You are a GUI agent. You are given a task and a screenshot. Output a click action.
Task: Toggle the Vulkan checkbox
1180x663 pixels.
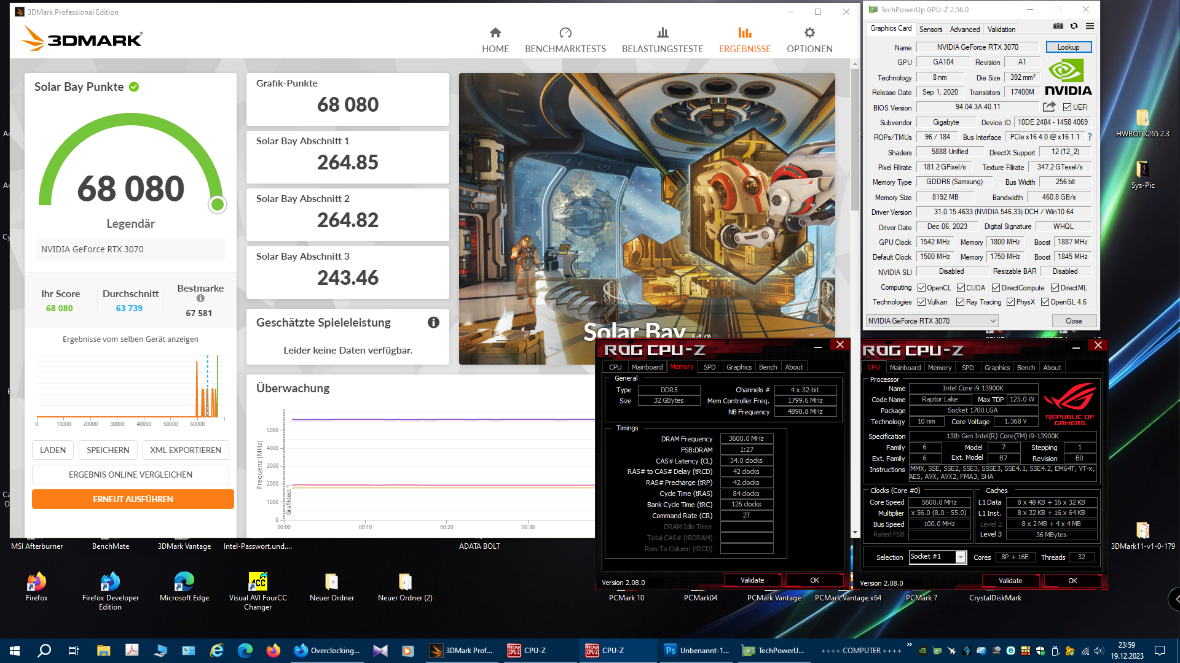(x=921, y=302)
